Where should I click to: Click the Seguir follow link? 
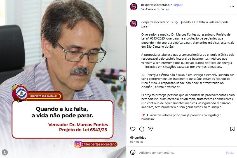[x=178, y=5]
